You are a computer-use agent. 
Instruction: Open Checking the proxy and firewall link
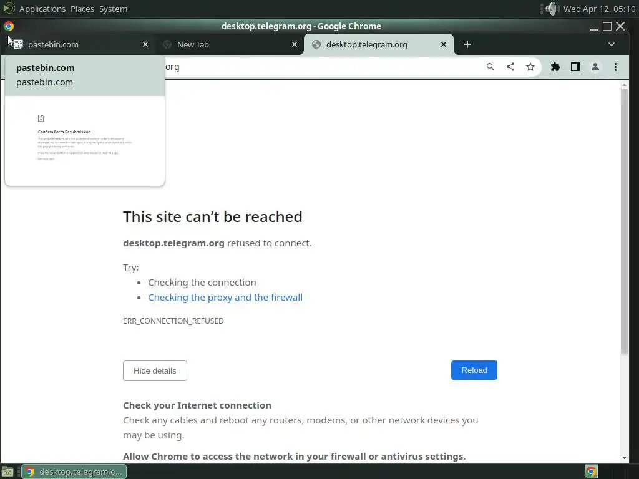click(x=225, y=298)
